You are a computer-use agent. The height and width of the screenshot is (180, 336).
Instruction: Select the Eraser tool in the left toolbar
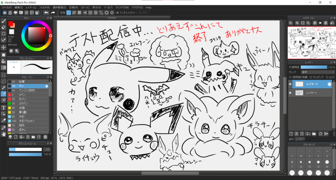tap(3, 27)
